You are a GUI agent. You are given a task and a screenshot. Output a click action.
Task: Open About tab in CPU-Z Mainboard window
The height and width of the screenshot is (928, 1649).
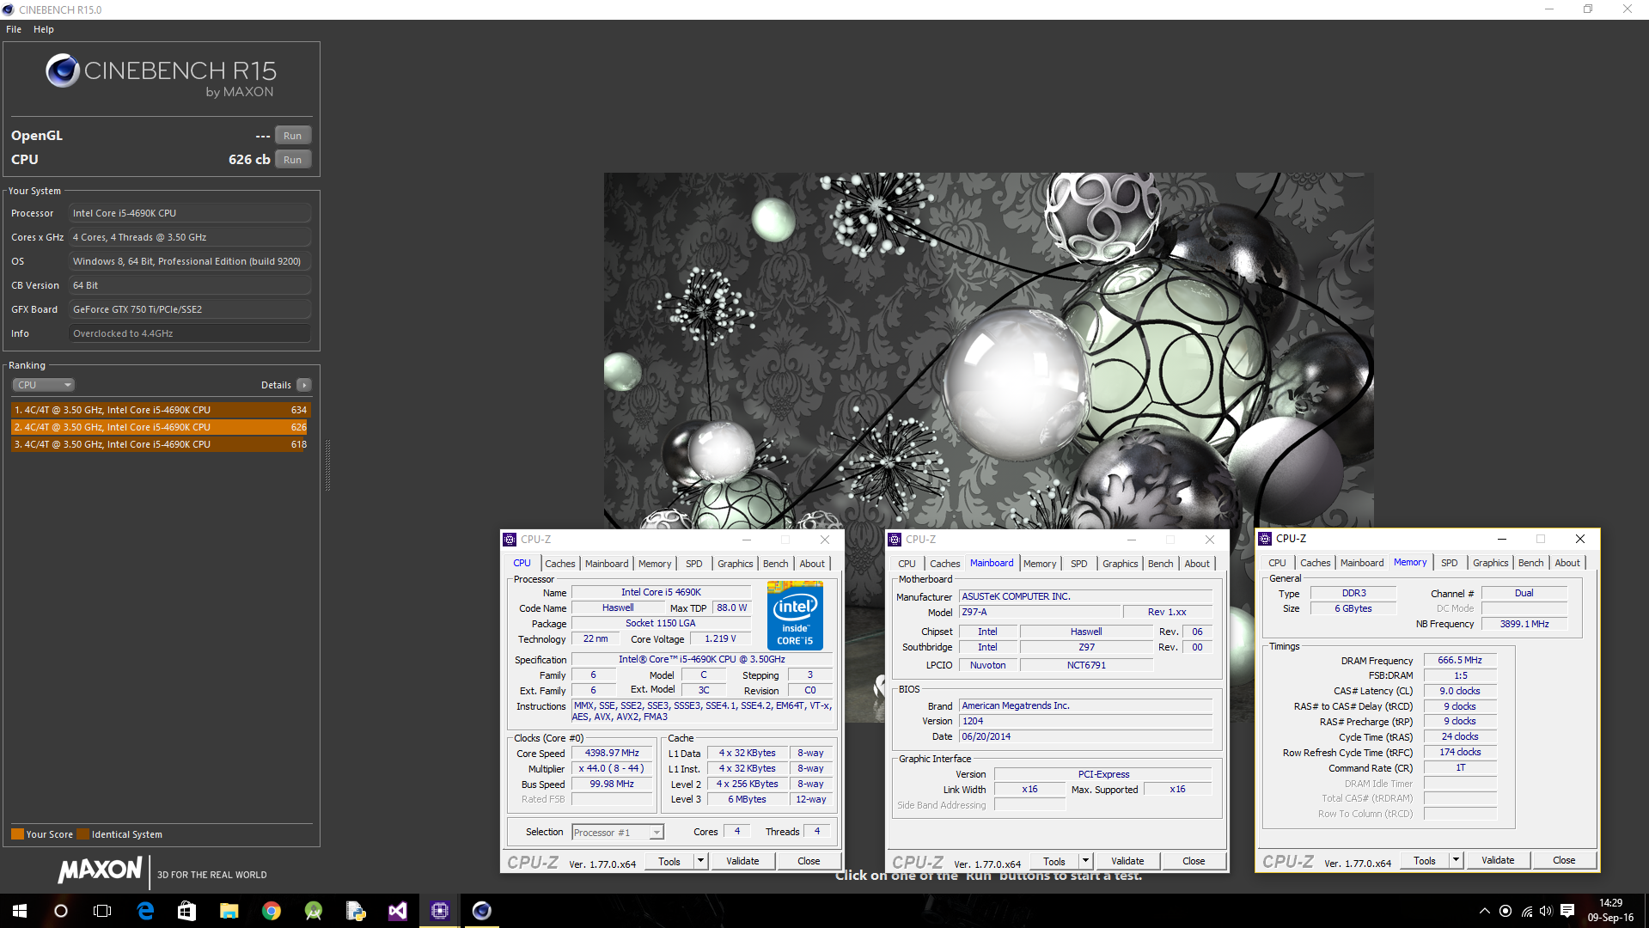tap(1197, 564)
